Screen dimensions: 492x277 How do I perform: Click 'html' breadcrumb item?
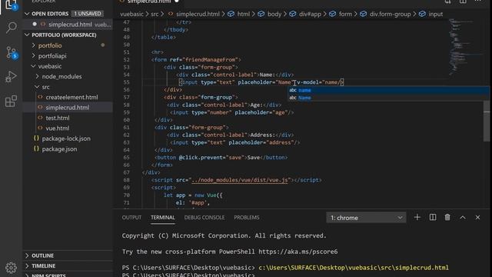click(244, 14)
